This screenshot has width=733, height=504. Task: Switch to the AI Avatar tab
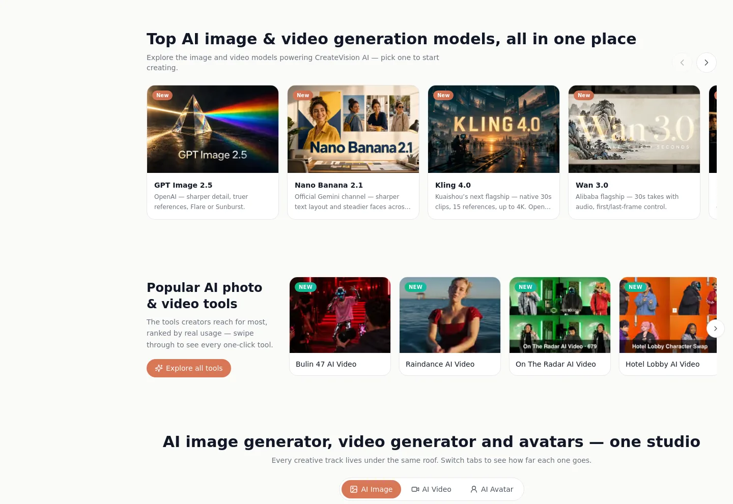[x=492, y=489]
